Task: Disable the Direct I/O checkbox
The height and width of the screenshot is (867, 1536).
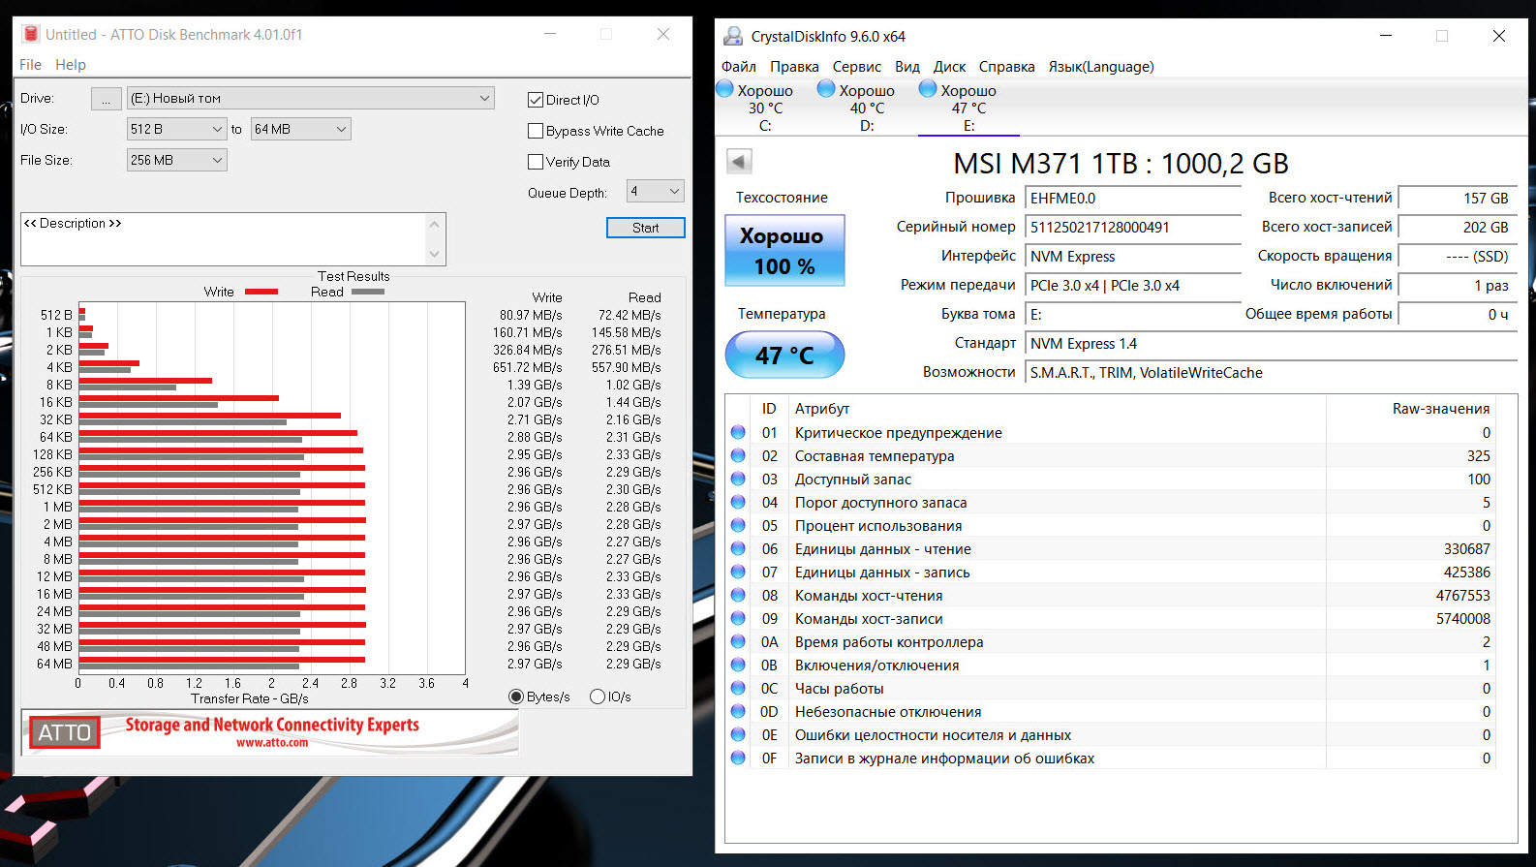Action: pos(536,100)
